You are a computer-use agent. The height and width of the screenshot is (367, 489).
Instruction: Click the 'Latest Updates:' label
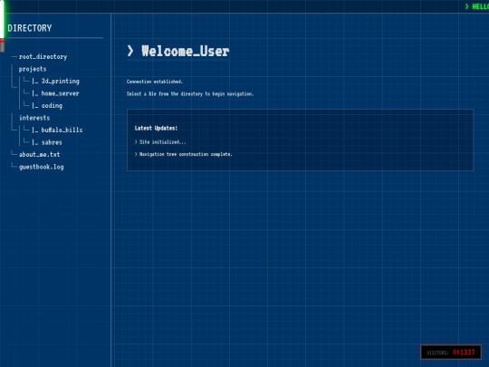(156, 128)
